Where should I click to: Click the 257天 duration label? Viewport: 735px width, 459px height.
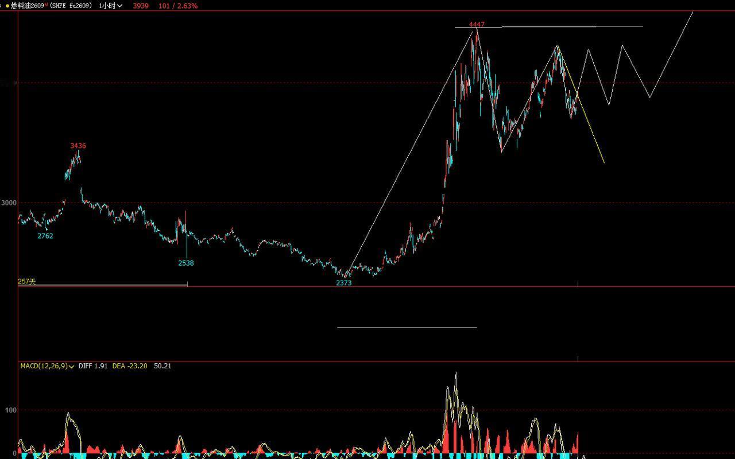pyautogui.click(x=26, y=282)
